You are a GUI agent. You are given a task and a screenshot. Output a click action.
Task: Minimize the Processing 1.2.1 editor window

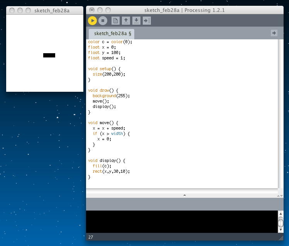(100, 10)
